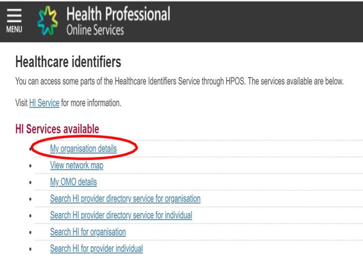Click the bullet beside My OMO details
Screen dimensions: 363x278
[30, 182]
